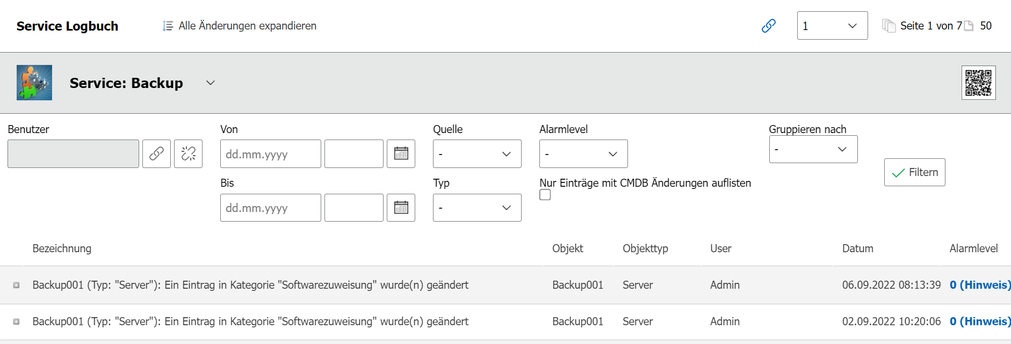
Task: Open the QR code image
Action: pyautogui.click(x=978, y=83)
